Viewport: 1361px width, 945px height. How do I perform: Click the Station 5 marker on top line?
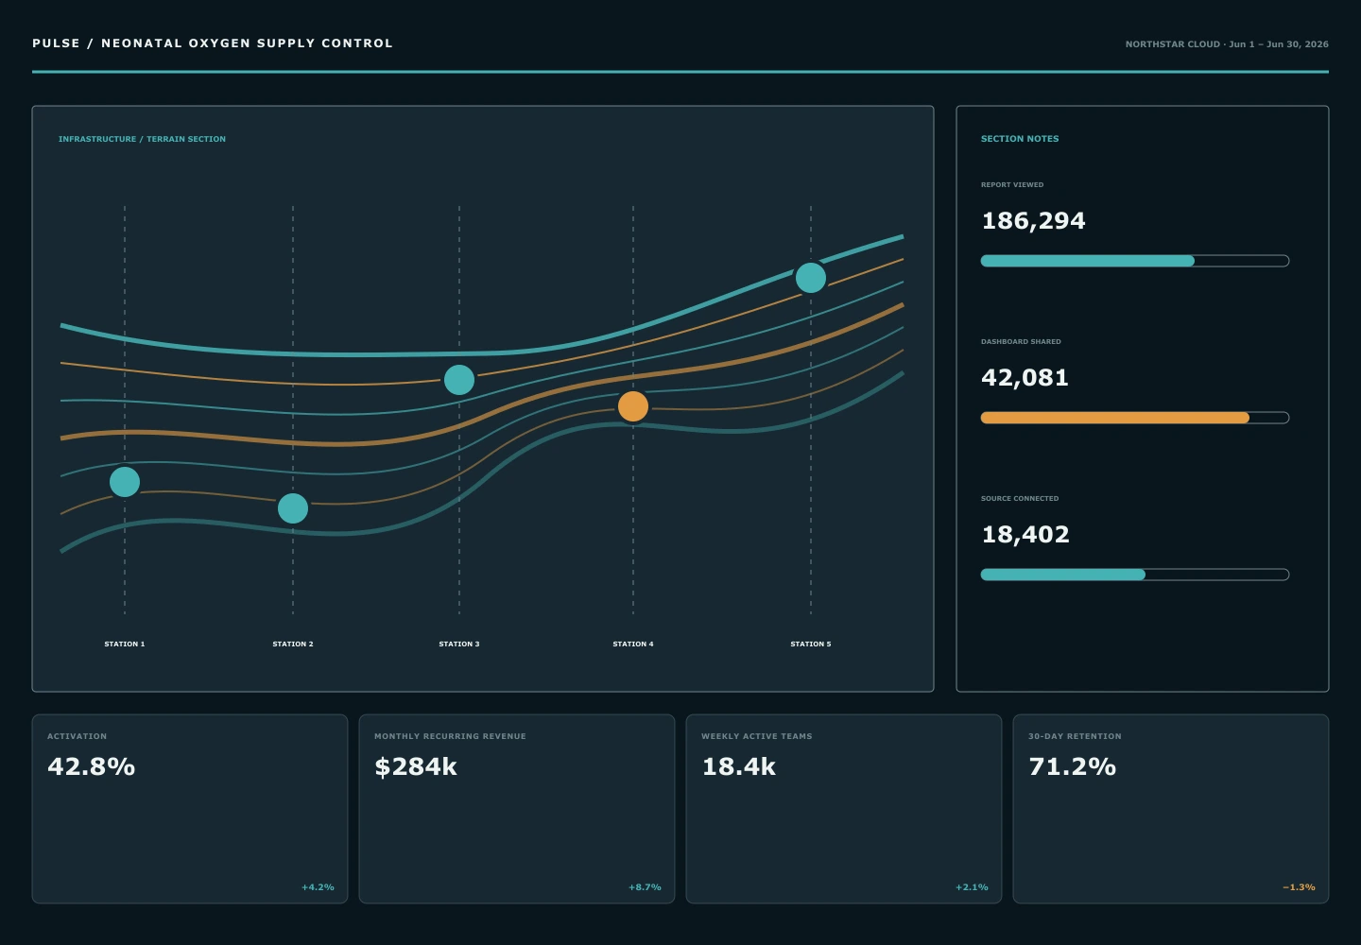811,278
